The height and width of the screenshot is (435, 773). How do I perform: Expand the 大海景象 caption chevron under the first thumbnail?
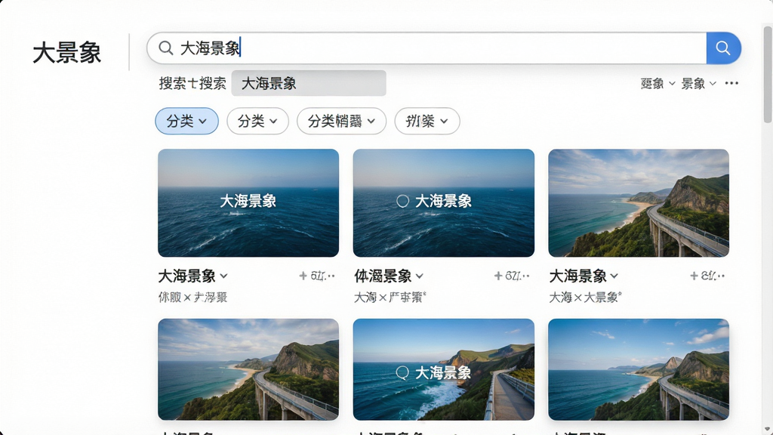[223, 276]
